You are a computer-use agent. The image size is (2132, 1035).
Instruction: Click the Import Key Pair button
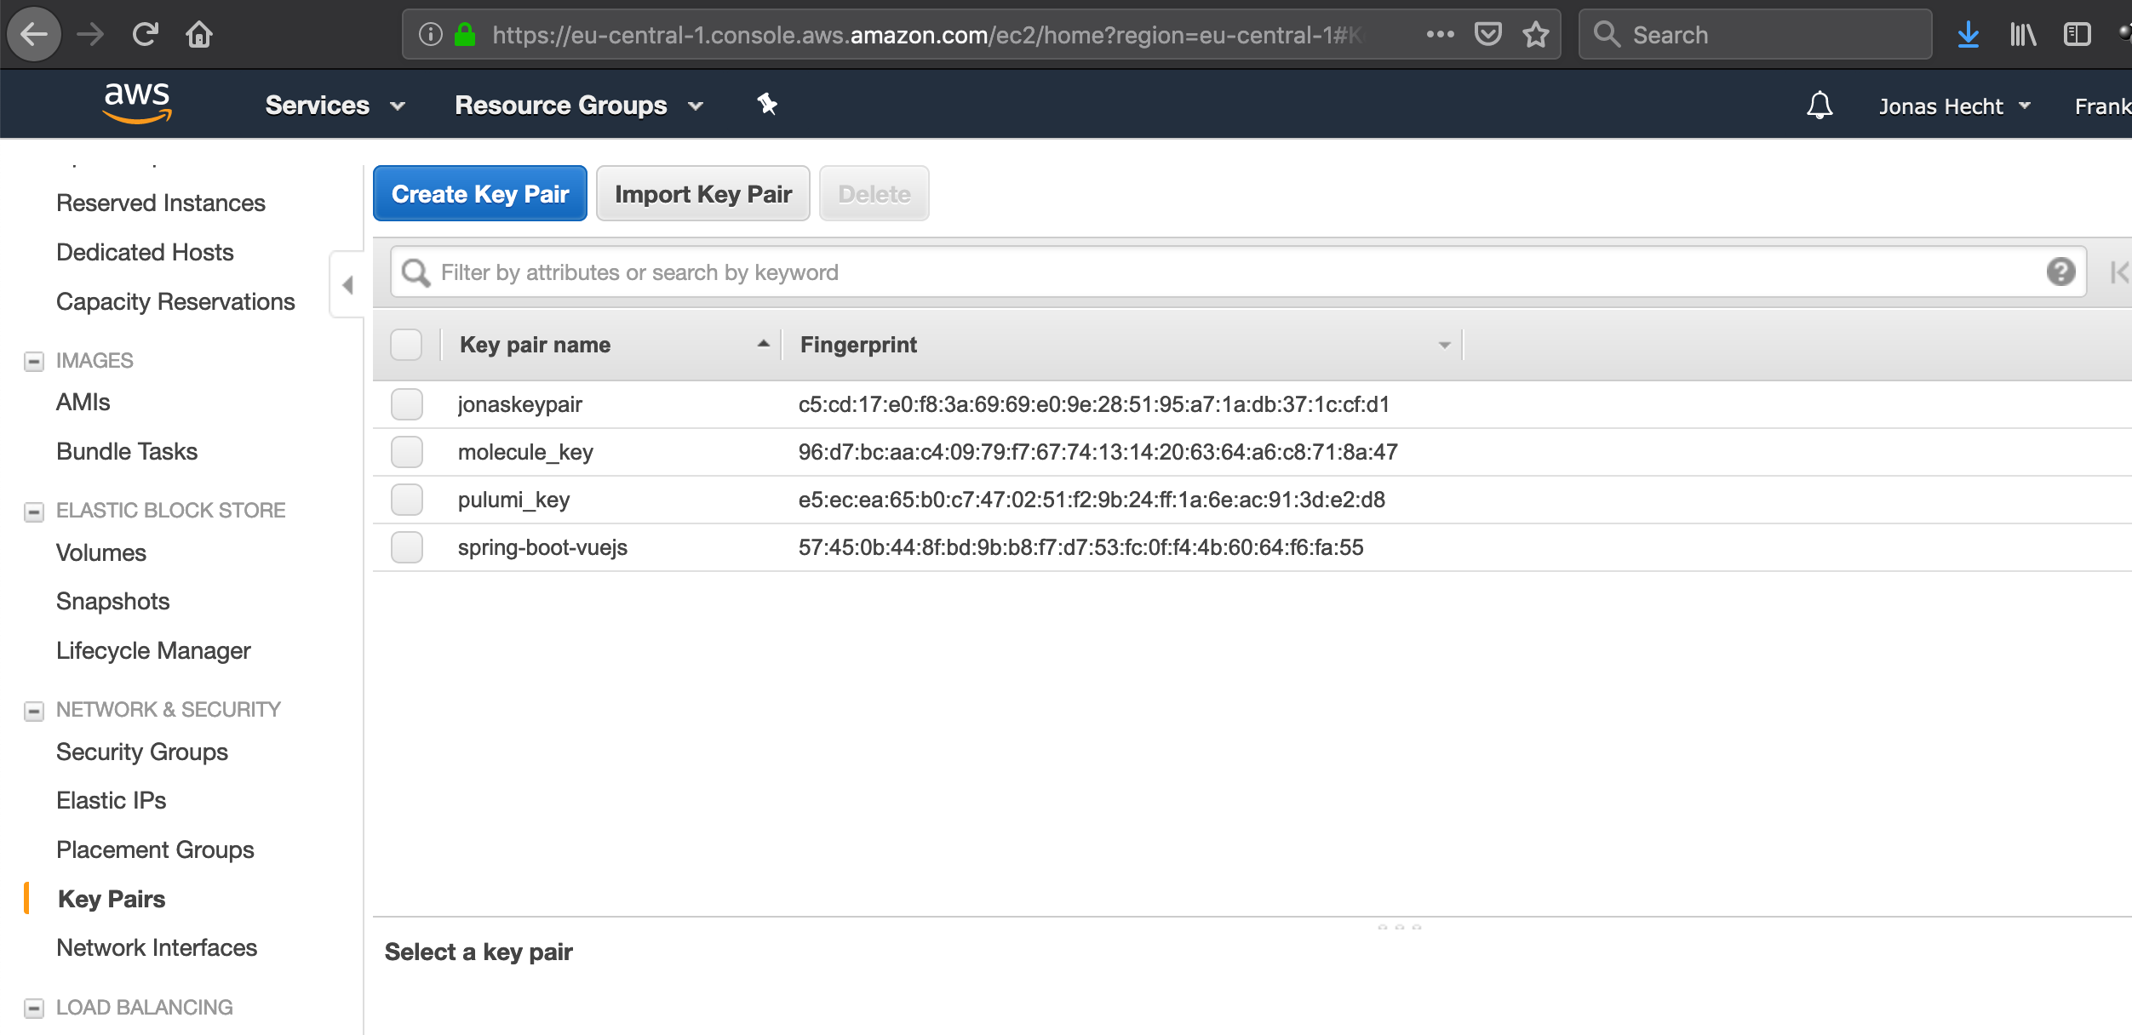point(703,194)
